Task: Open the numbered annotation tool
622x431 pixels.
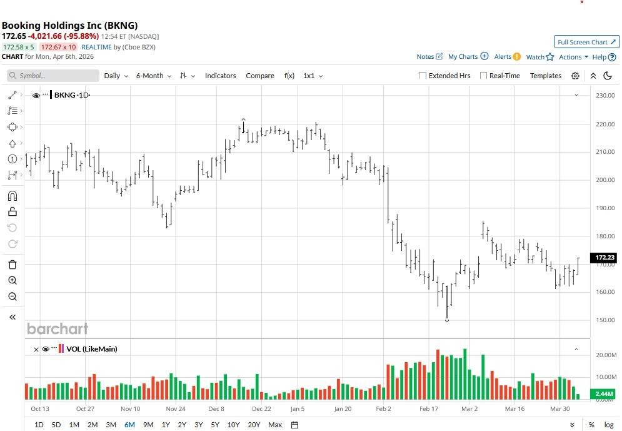Action: 13,159
